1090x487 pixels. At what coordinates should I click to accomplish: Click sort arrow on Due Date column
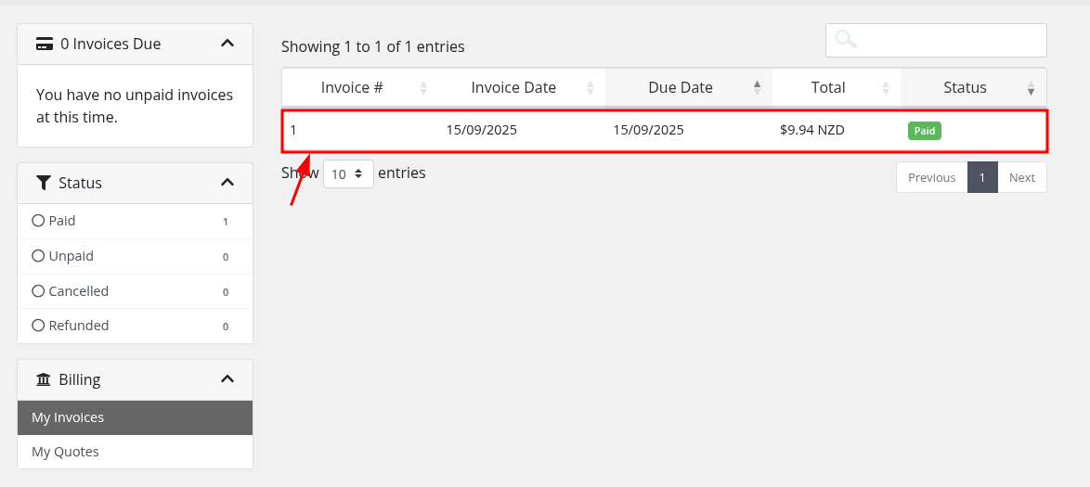[757, 88]
